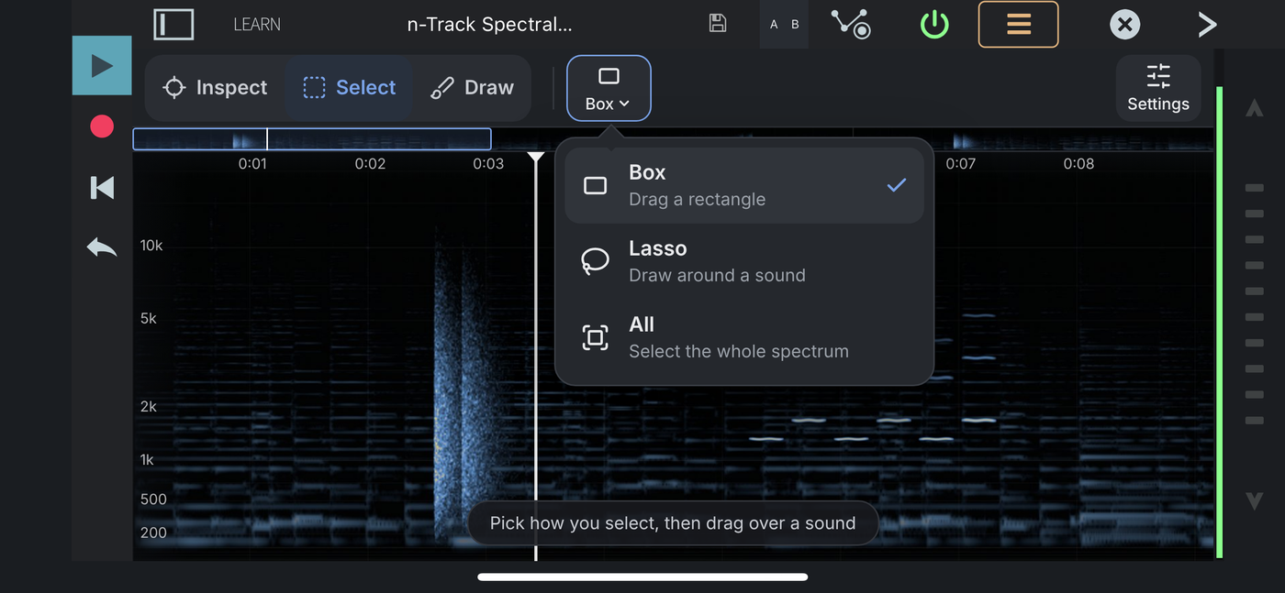Rewind to start with skip-back icon
The height and width of the screenshot is (593, 1285).
(x=102, y=188)
